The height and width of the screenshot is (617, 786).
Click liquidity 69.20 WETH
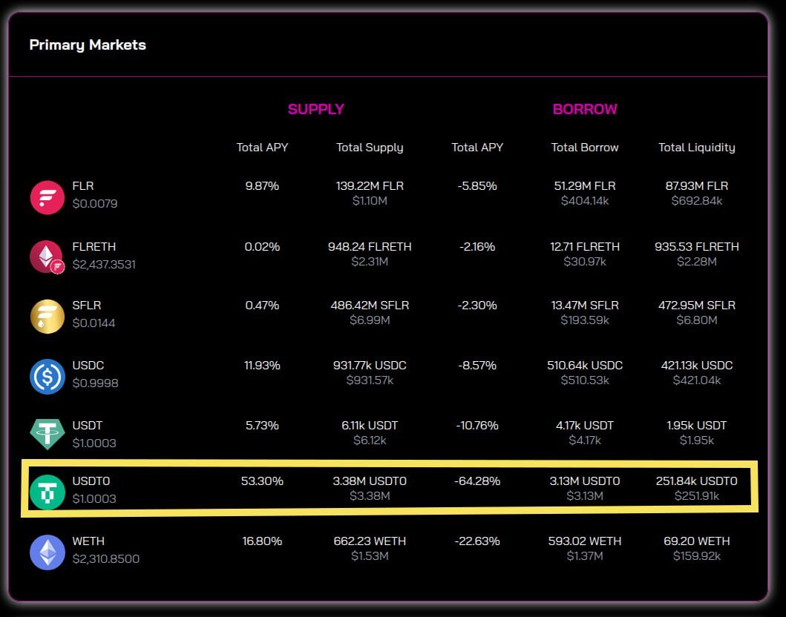pos(697,541)
